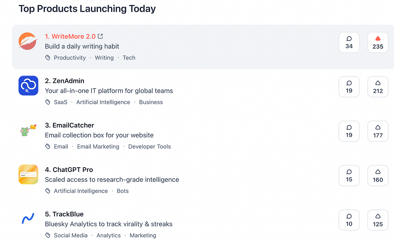View the 15 comments on ChatGPT Pro
Screen dimensions: 394x246
coord(349,176)
